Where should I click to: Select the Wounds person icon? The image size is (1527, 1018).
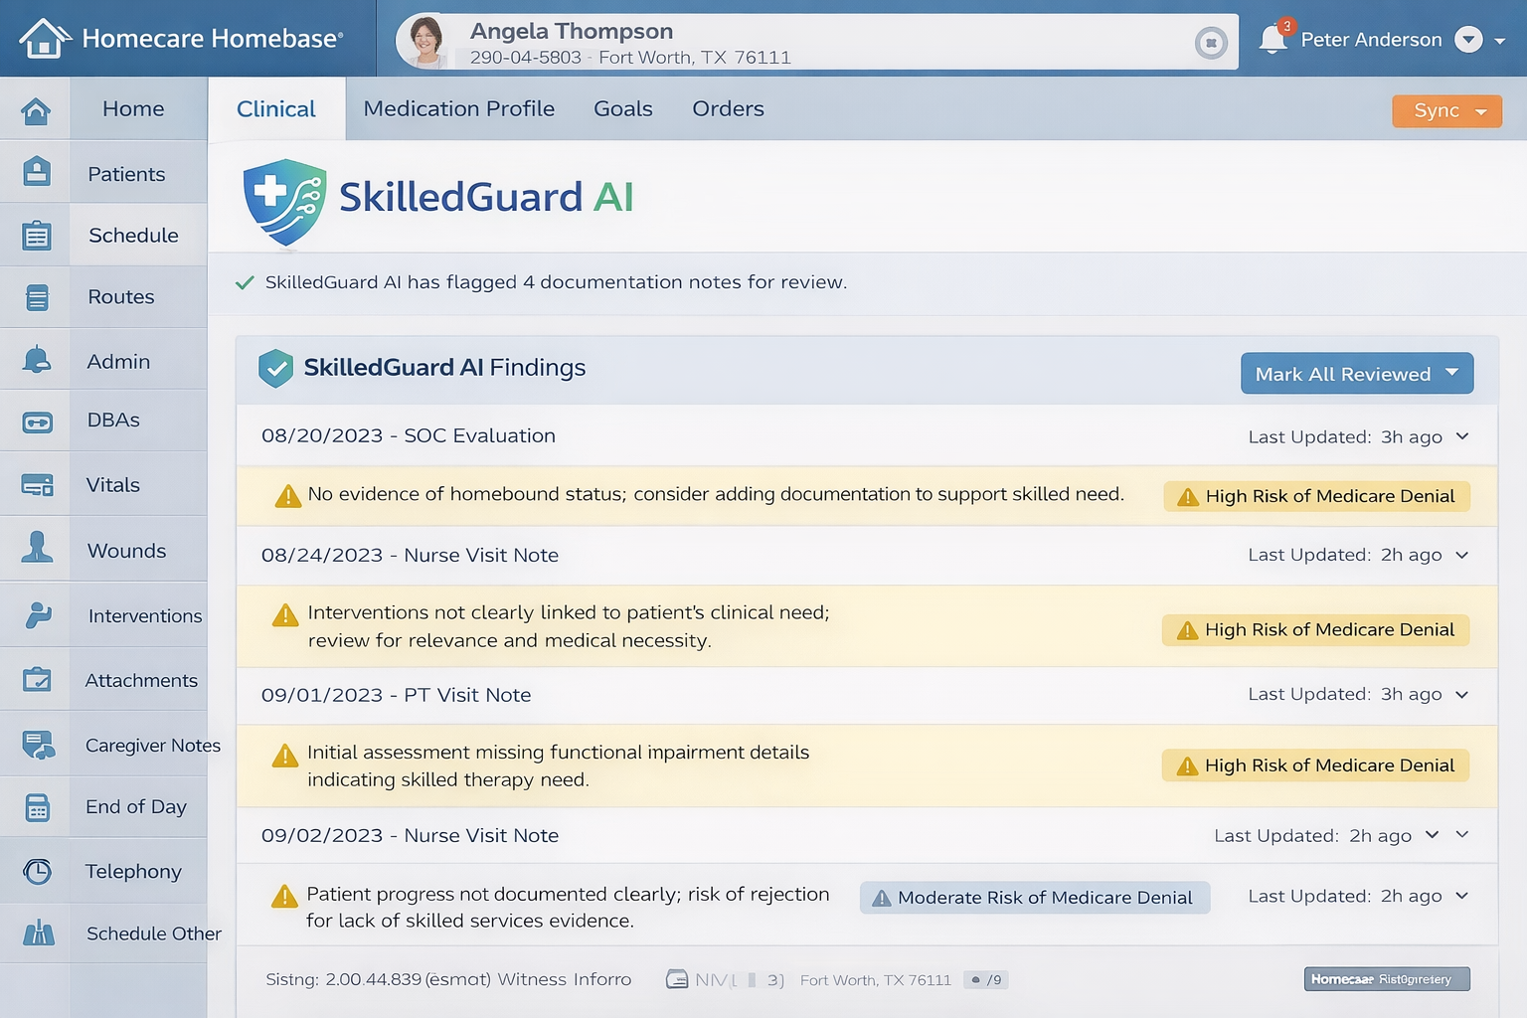tap(37, 547)
